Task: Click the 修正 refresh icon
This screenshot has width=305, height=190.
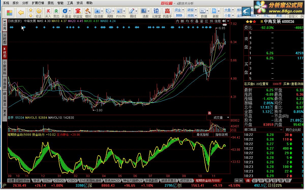Action: coord(39,11)
